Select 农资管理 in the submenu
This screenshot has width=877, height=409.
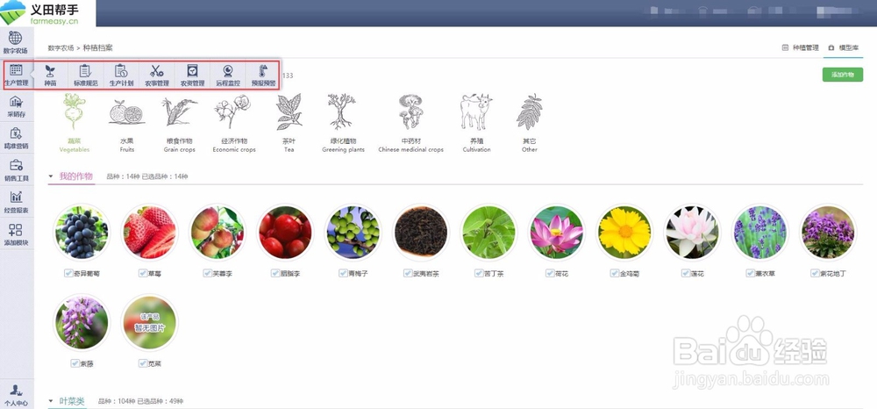(x=192, y=75)
